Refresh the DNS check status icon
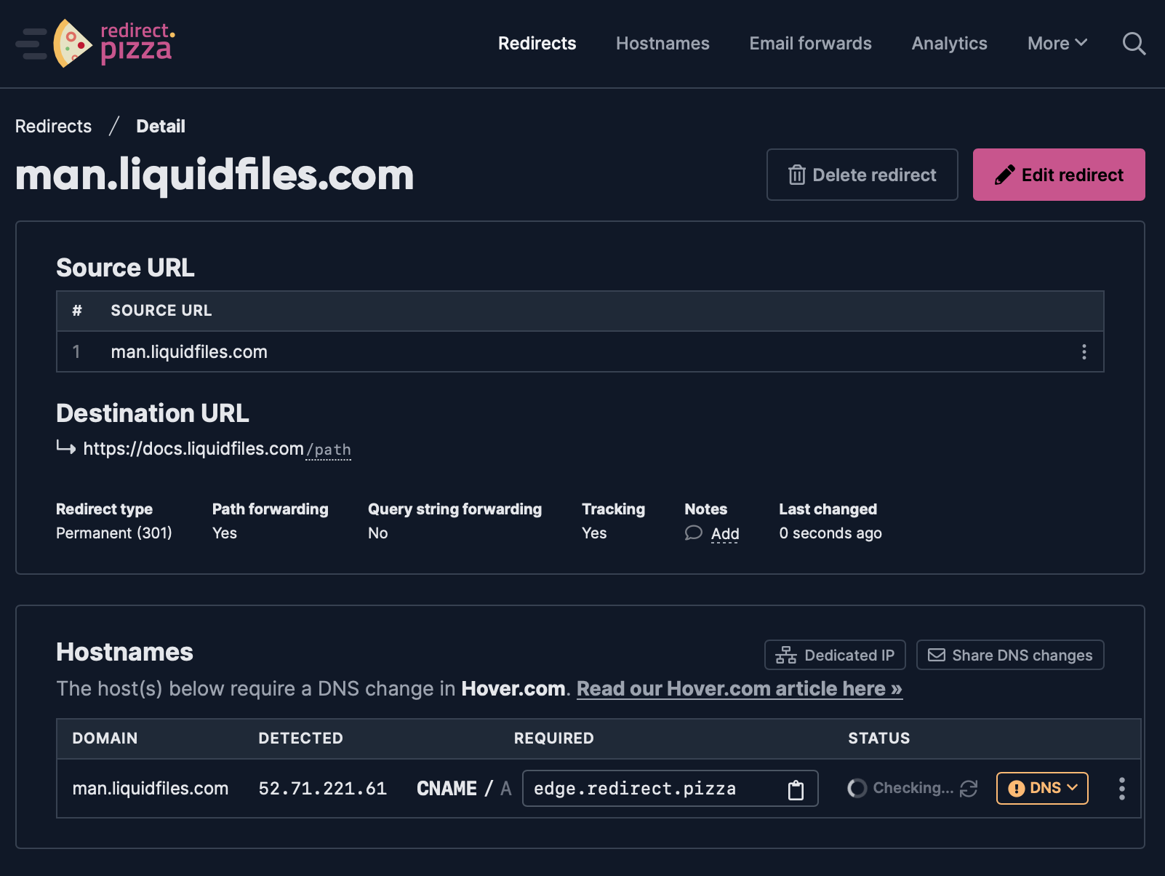 pyautogui.click(x=969, y=789)
